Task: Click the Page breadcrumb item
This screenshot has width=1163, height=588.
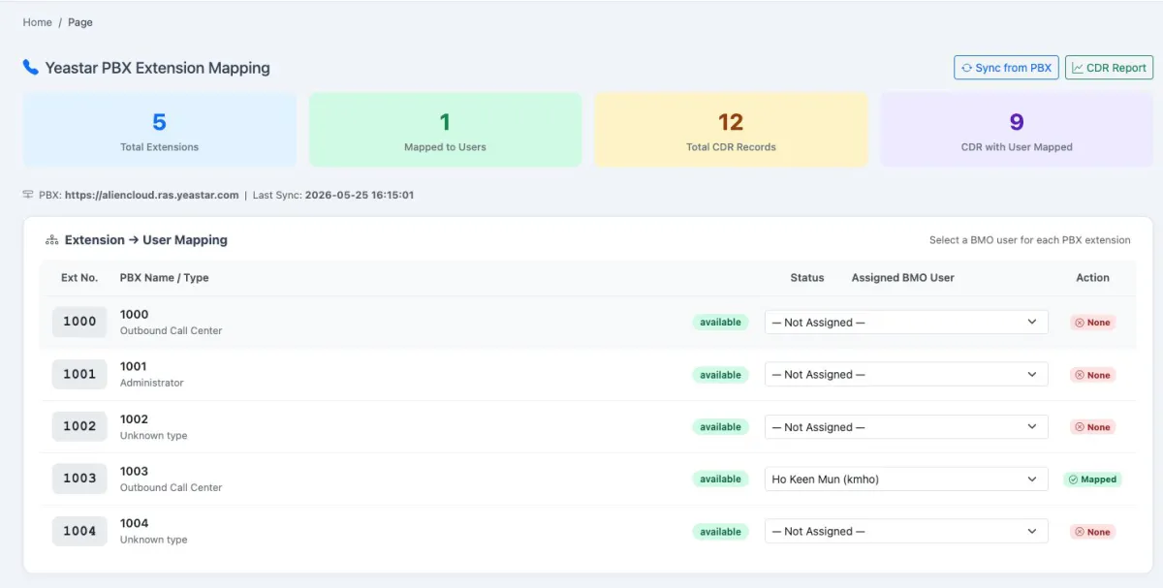Action: pyautogui.click(x=80, y=22)
